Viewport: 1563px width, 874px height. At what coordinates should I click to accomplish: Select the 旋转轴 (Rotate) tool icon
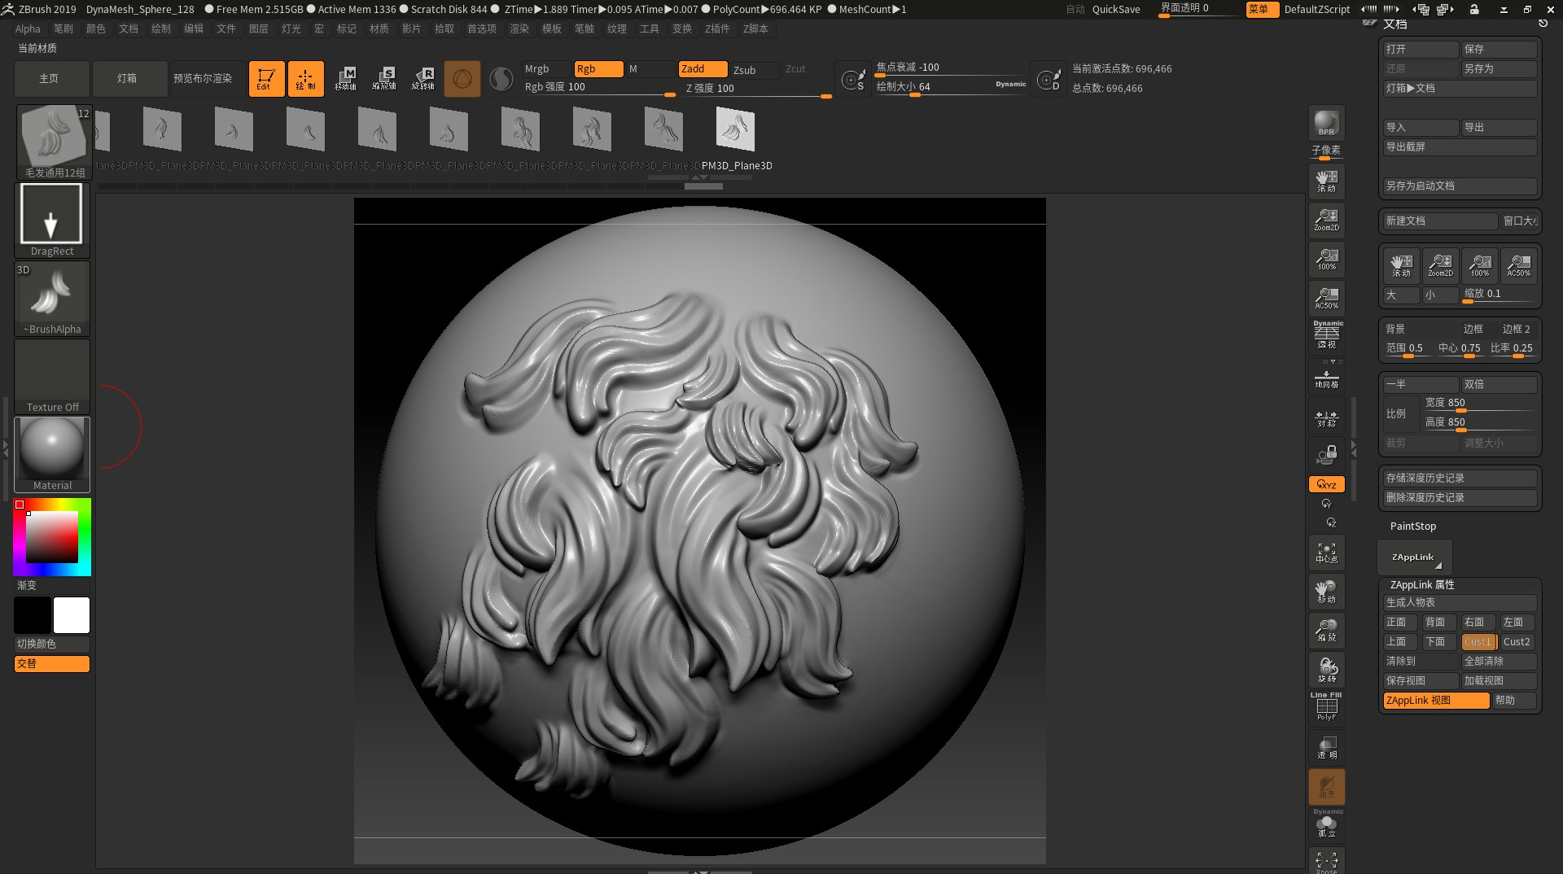(x=424, y=78)
